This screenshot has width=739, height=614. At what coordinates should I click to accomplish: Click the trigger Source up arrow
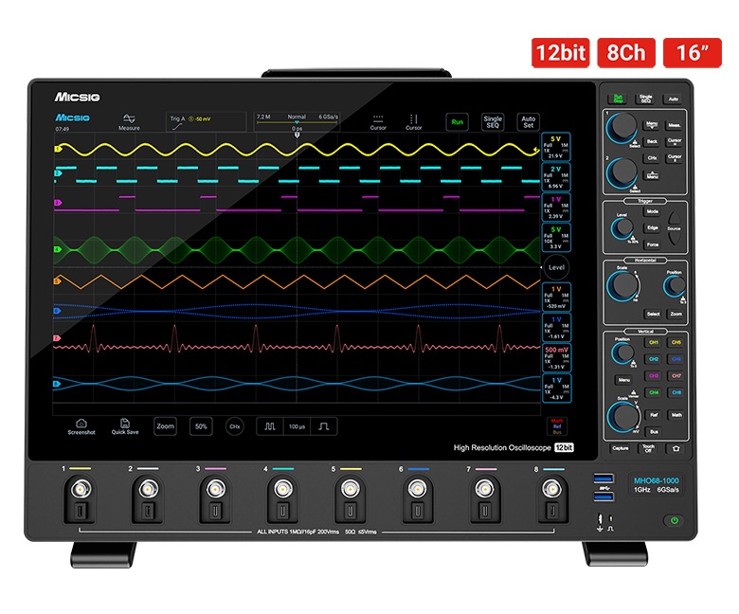(674, 218)
